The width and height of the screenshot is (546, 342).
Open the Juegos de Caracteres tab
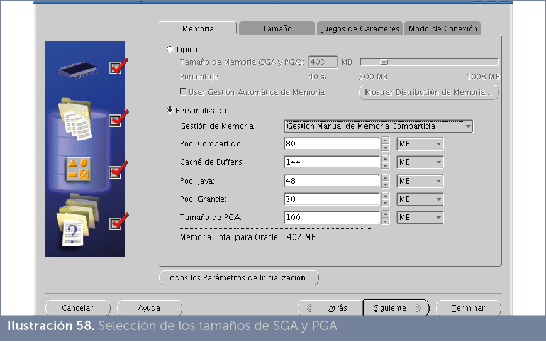point(360,28)
